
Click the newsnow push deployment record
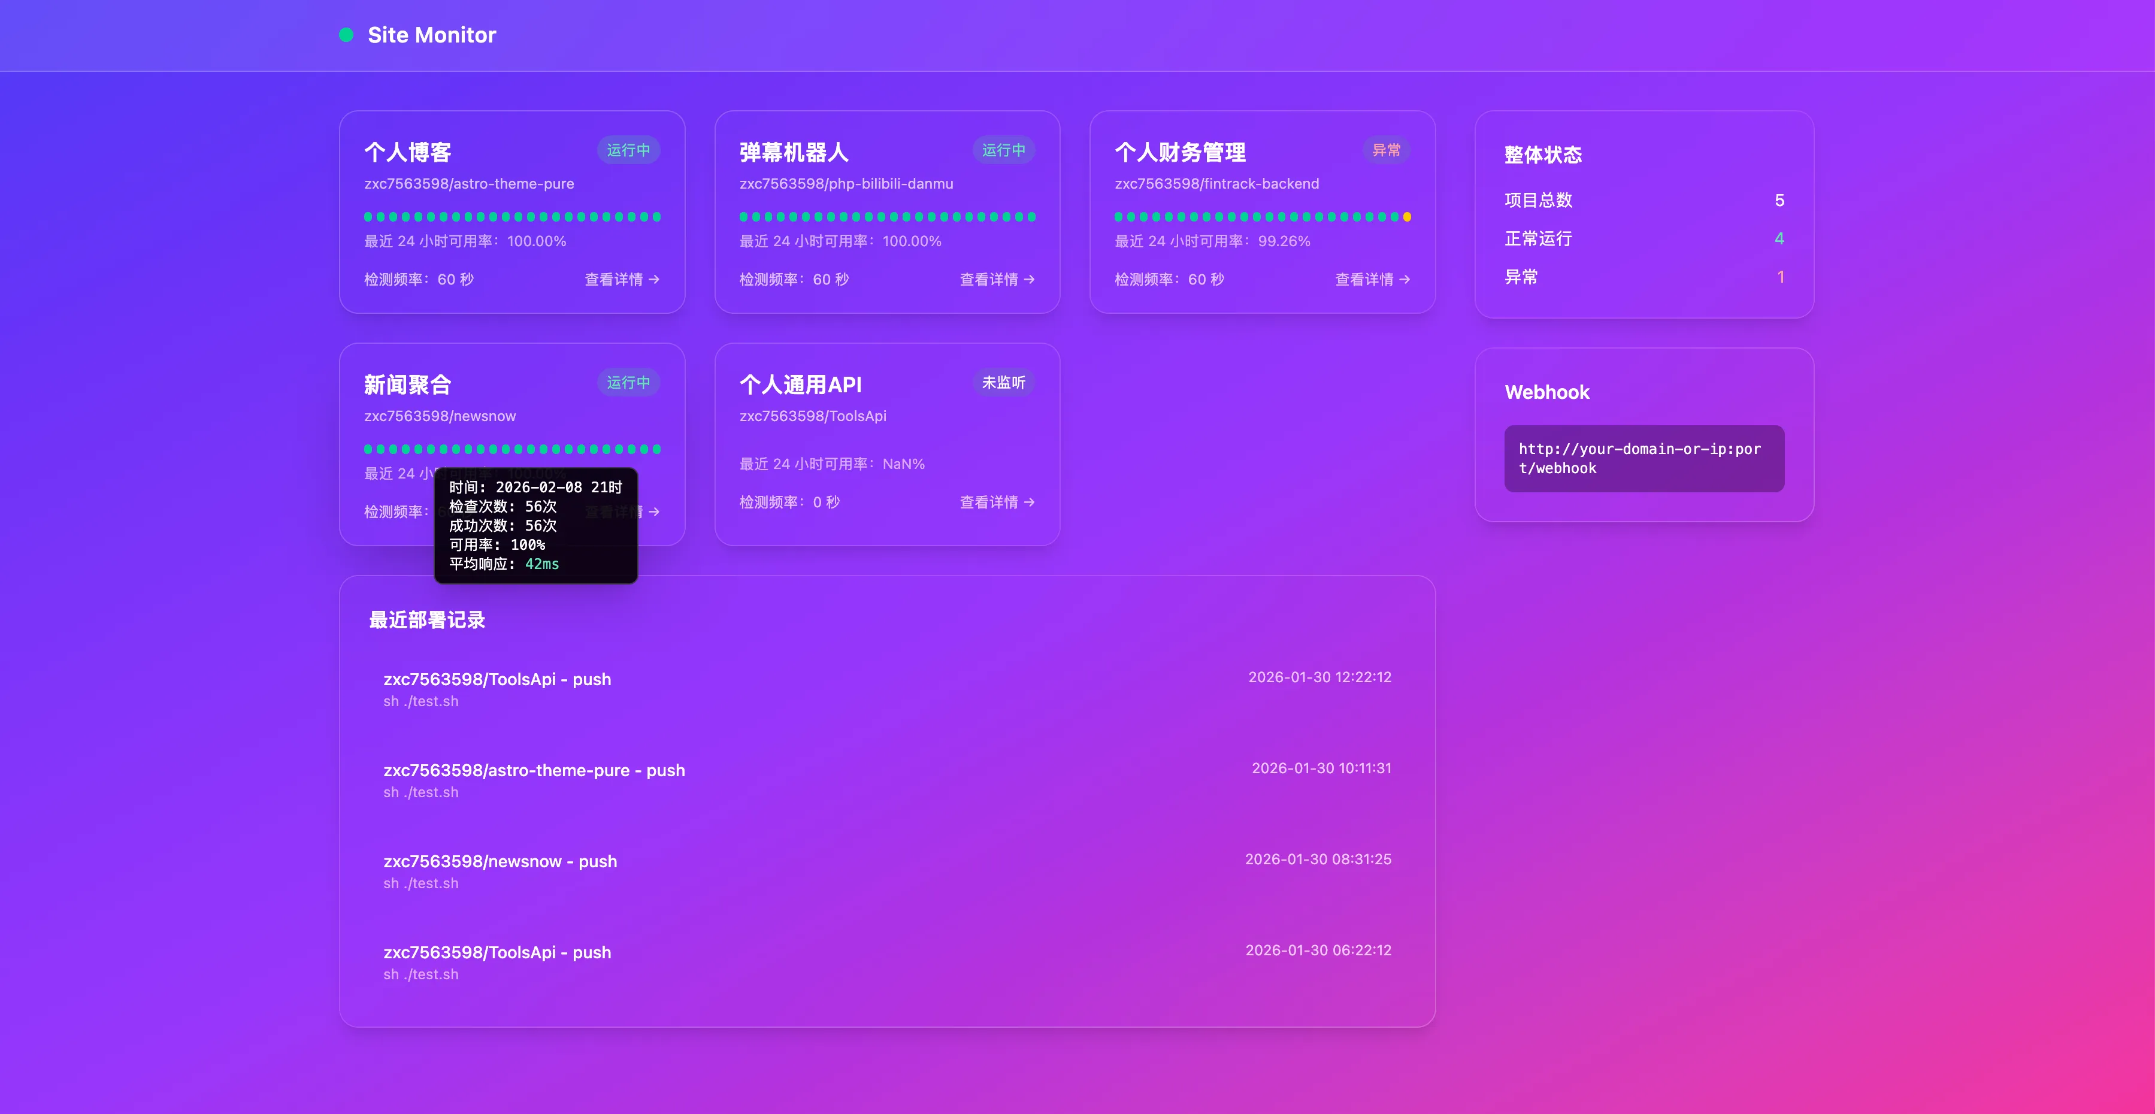500,862
